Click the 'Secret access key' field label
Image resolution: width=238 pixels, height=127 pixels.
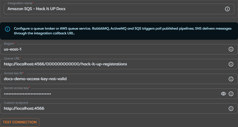pos(17,88)
